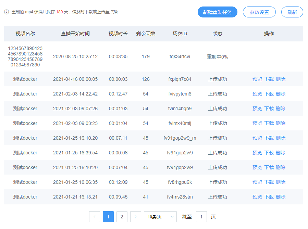This screenshot has width=308, height=229.
Task: Click the 剩余天数 column header
Action: pyautogui.click(x=146, y=34)
